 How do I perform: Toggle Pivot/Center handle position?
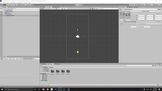23,5
